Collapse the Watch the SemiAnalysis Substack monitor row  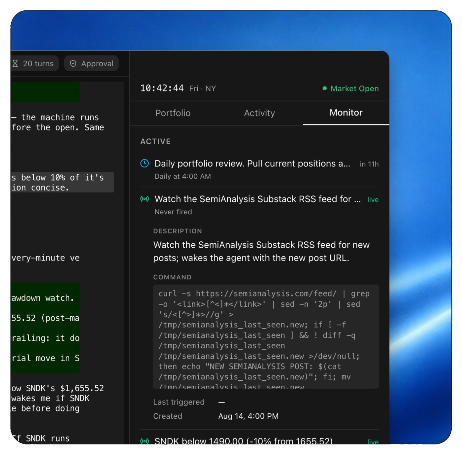(x=259, y=205)
